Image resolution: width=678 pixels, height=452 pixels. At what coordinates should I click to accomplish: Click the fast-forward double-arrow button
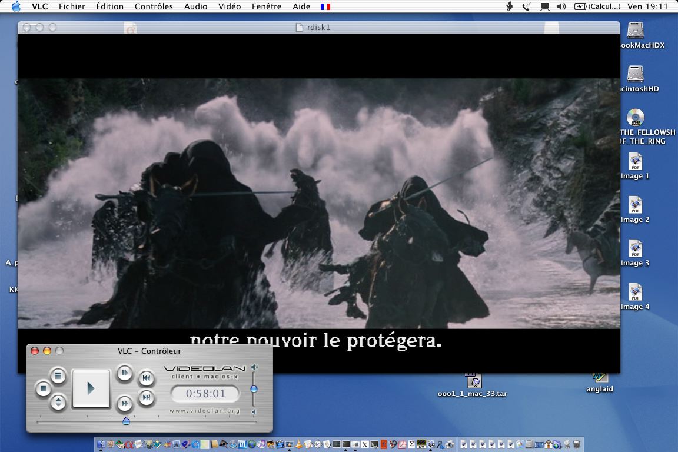[125, 404]
